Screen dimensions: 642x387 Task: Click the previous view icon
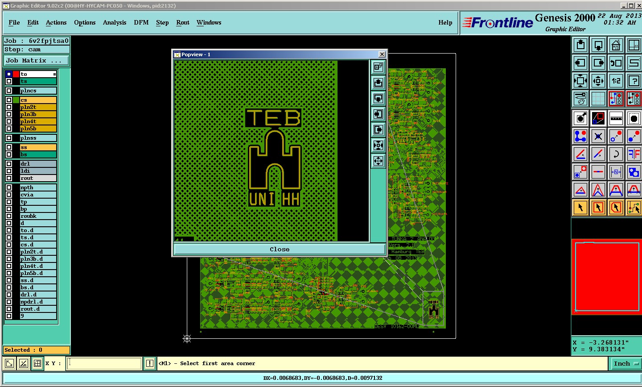click(x=616, y=63)
